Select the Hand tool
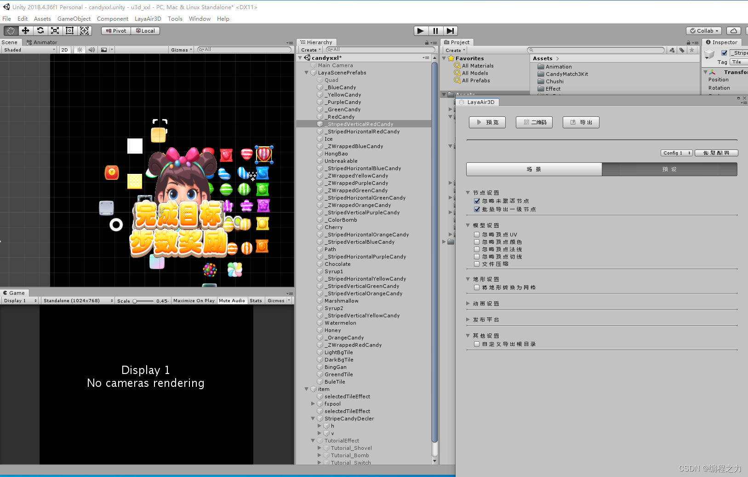This screenshot has width=748, height=477. 11,31
